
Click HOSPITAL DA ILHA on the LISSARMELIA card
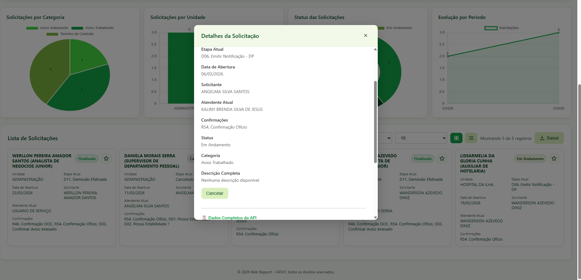pyautogui.click(x=477, y=185)
